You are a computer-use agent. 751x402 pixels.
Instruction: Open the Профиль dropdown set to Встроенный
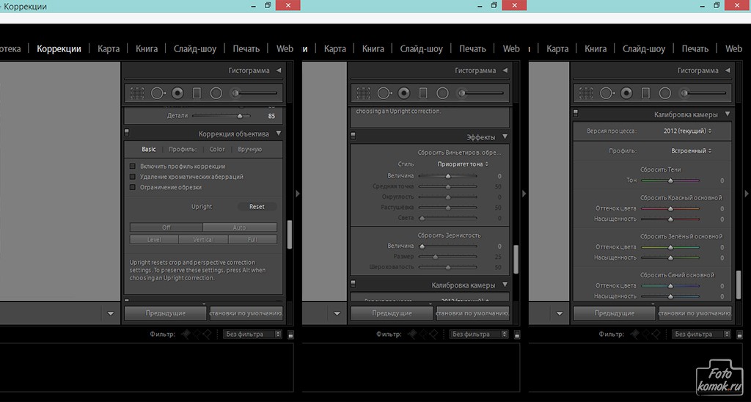coord(692,150)
